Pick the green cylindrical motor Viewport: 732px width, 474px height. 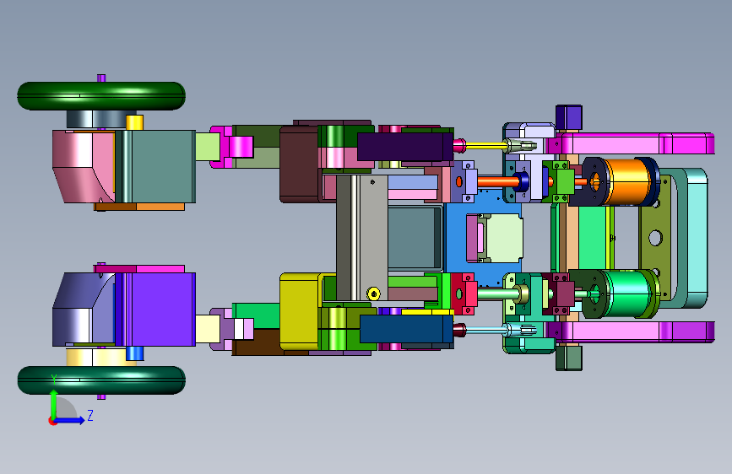(628, 294)
